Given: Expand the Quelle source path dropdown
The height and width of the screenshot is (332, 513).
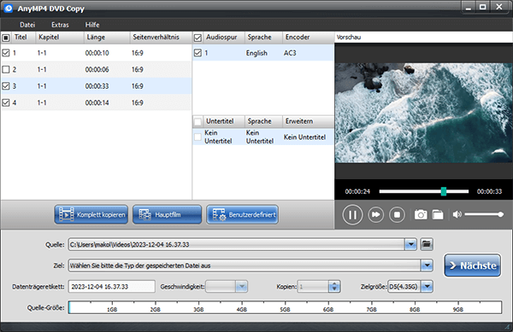Looking at the screenshot, I should pyautogui.click(x=410, y=244).
